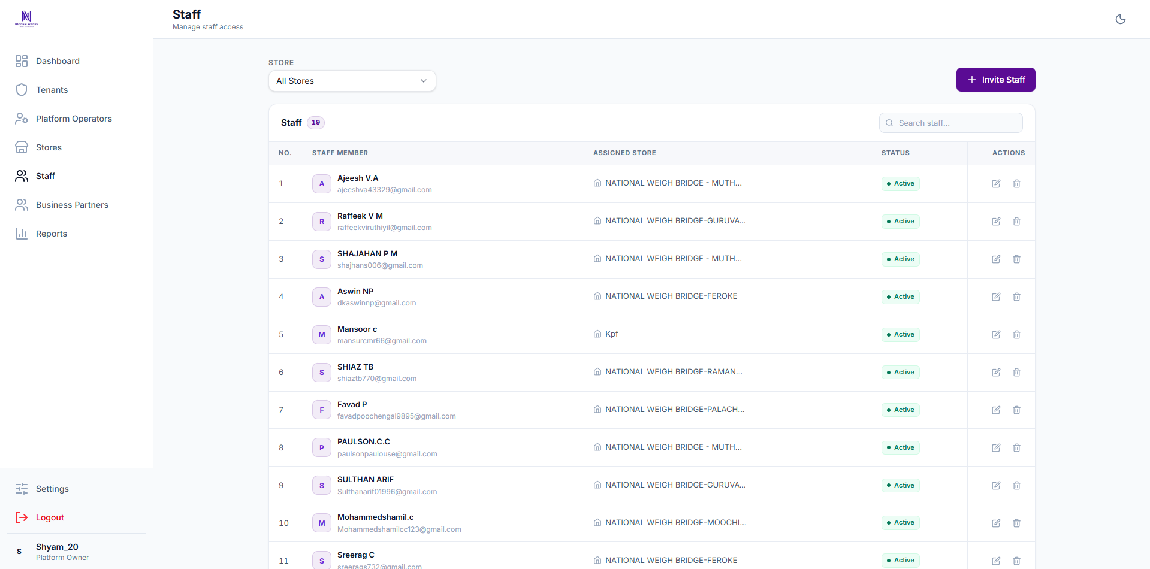
Task: Edit Mansoor c's staff record
Action: click(995, 335)
